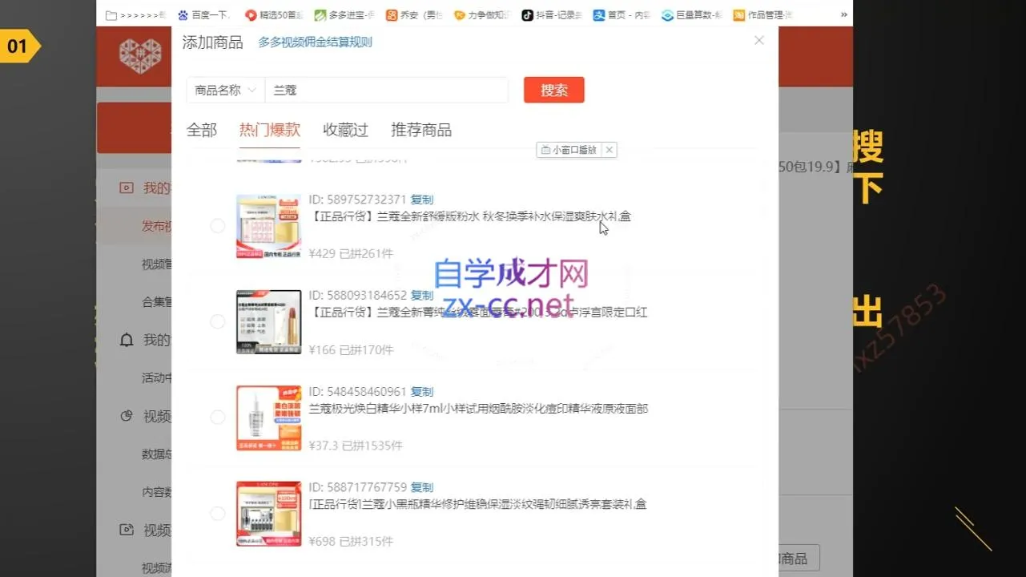The width and height of the screenshot is (1026, 577).
Task: Expand the bookmarks overflow chevron
Action: tap(843, 14)
